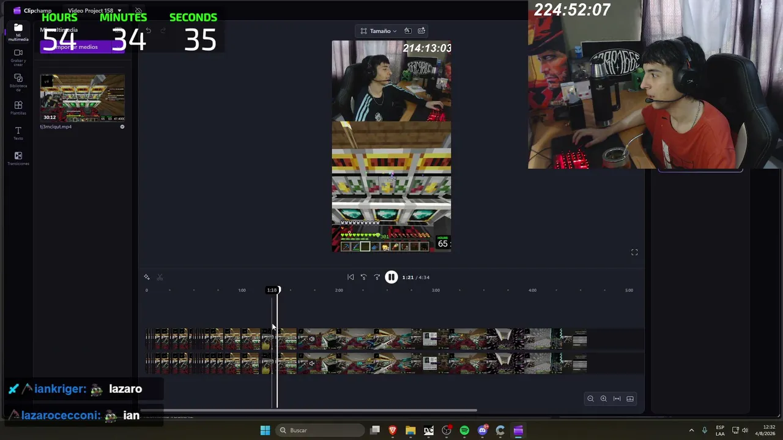This screenshot has height=440, width=783.
Task: Skip forward 5 seconds
Action: pyautogui.click(x=377, y=277)
